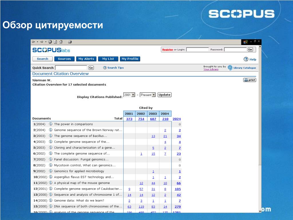Click the scrollbar down arrow

[x=260, y=211]
